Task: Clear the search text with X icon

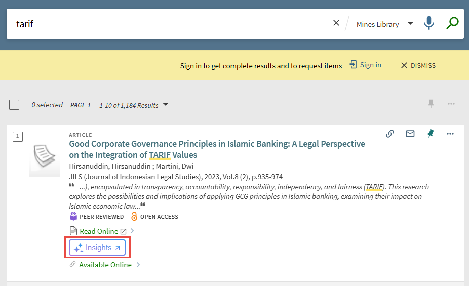Action: [336, 23]
